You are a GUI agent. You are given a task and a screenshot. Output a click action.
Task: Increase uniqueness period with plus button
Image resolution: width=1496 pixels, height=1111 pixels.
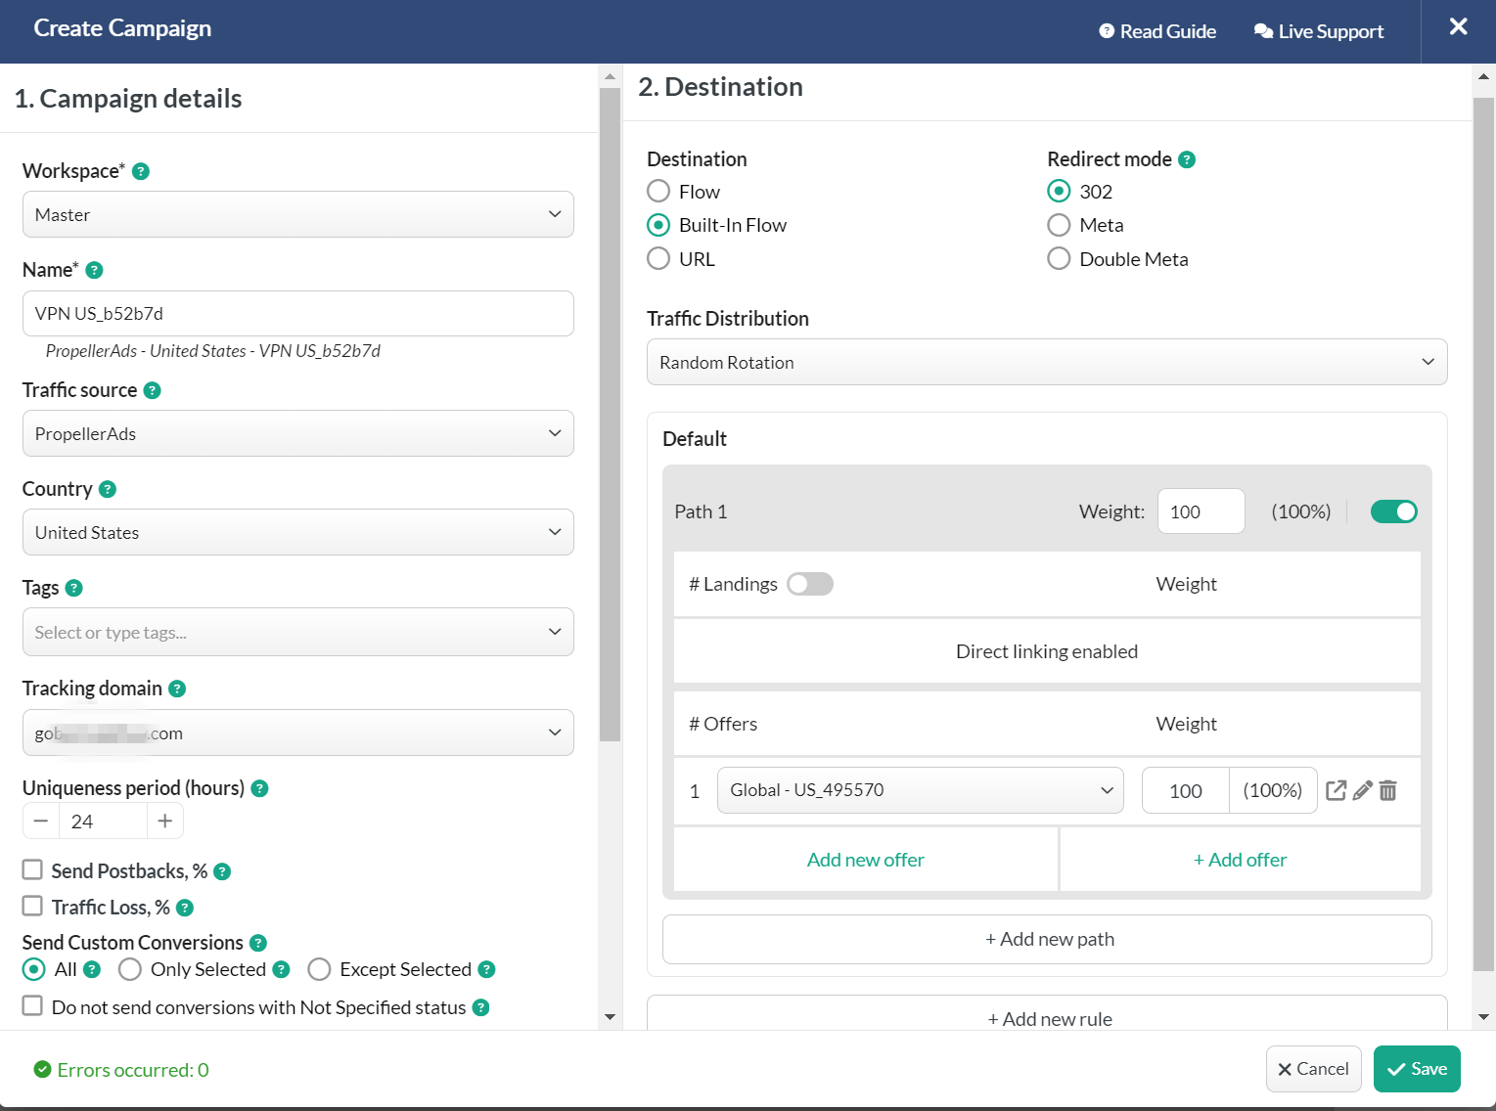coord(165,822)
